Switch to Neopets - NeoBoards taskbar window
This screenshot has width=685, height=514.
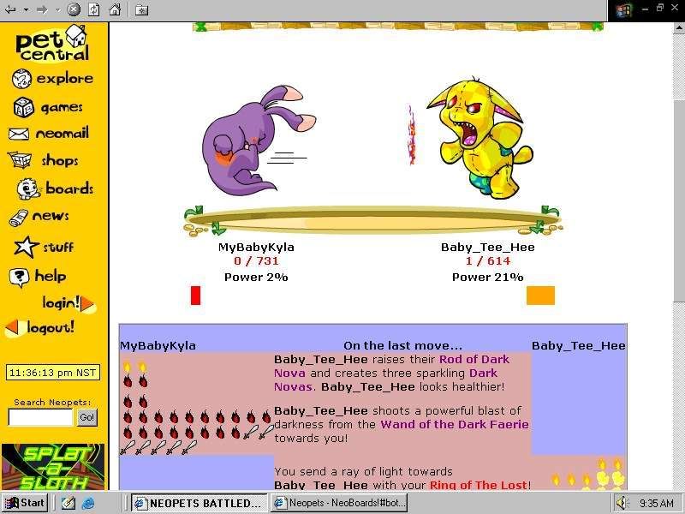pyautogui.click(x=340, y=503)
